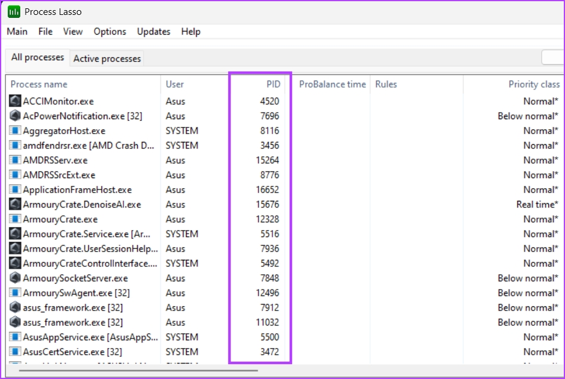Image resolution: width=565 pixels, height=379 pixels.
Task: Click the Process Lasso app icon in title bar
Action: pos(13,11)
